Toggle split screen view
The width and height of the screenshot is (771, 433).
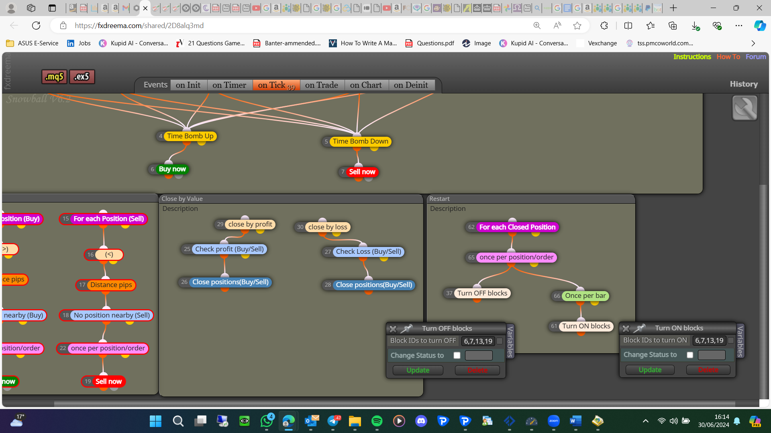click(628, 26)
